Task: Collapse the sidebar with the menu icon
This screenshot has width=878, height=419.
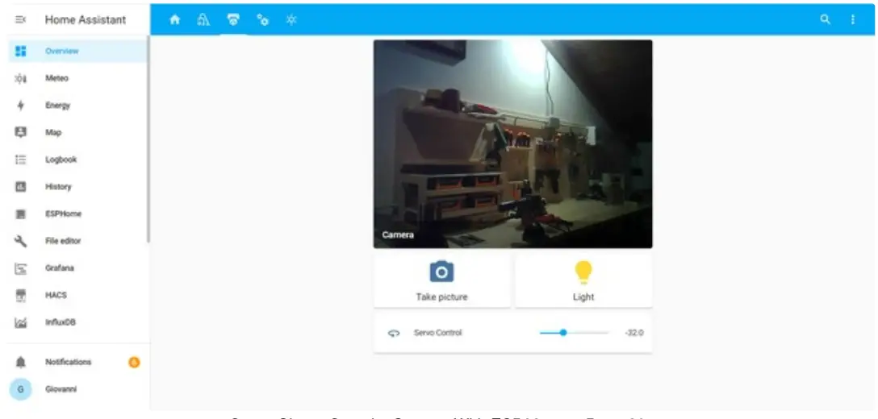Action: tap(20, 19)
